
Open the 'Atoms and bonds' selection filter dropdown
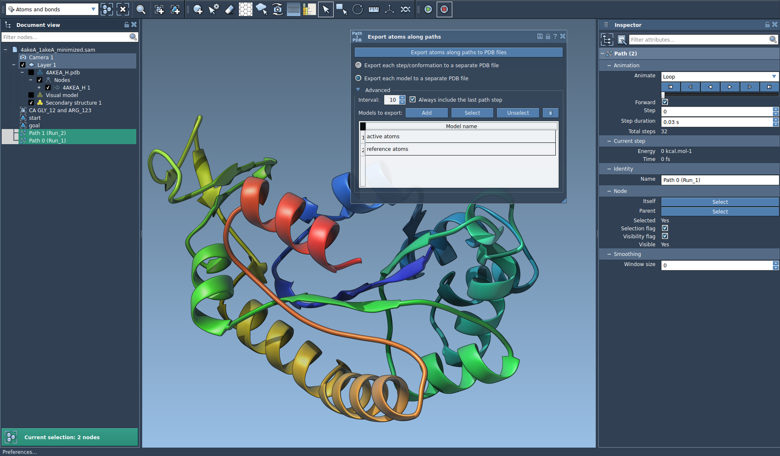[52, 9]
